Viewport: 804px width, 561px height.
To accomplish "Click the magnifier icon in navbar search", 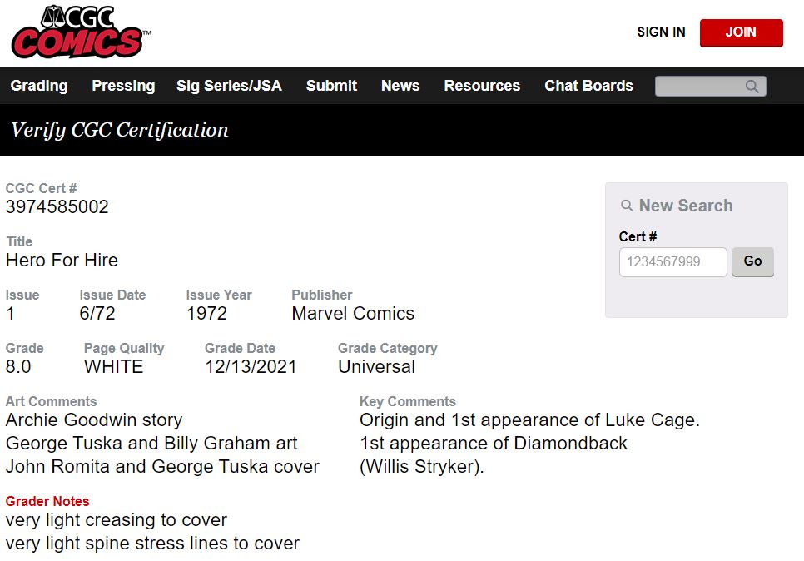I will pyautogui.click(x=752, y=87).
